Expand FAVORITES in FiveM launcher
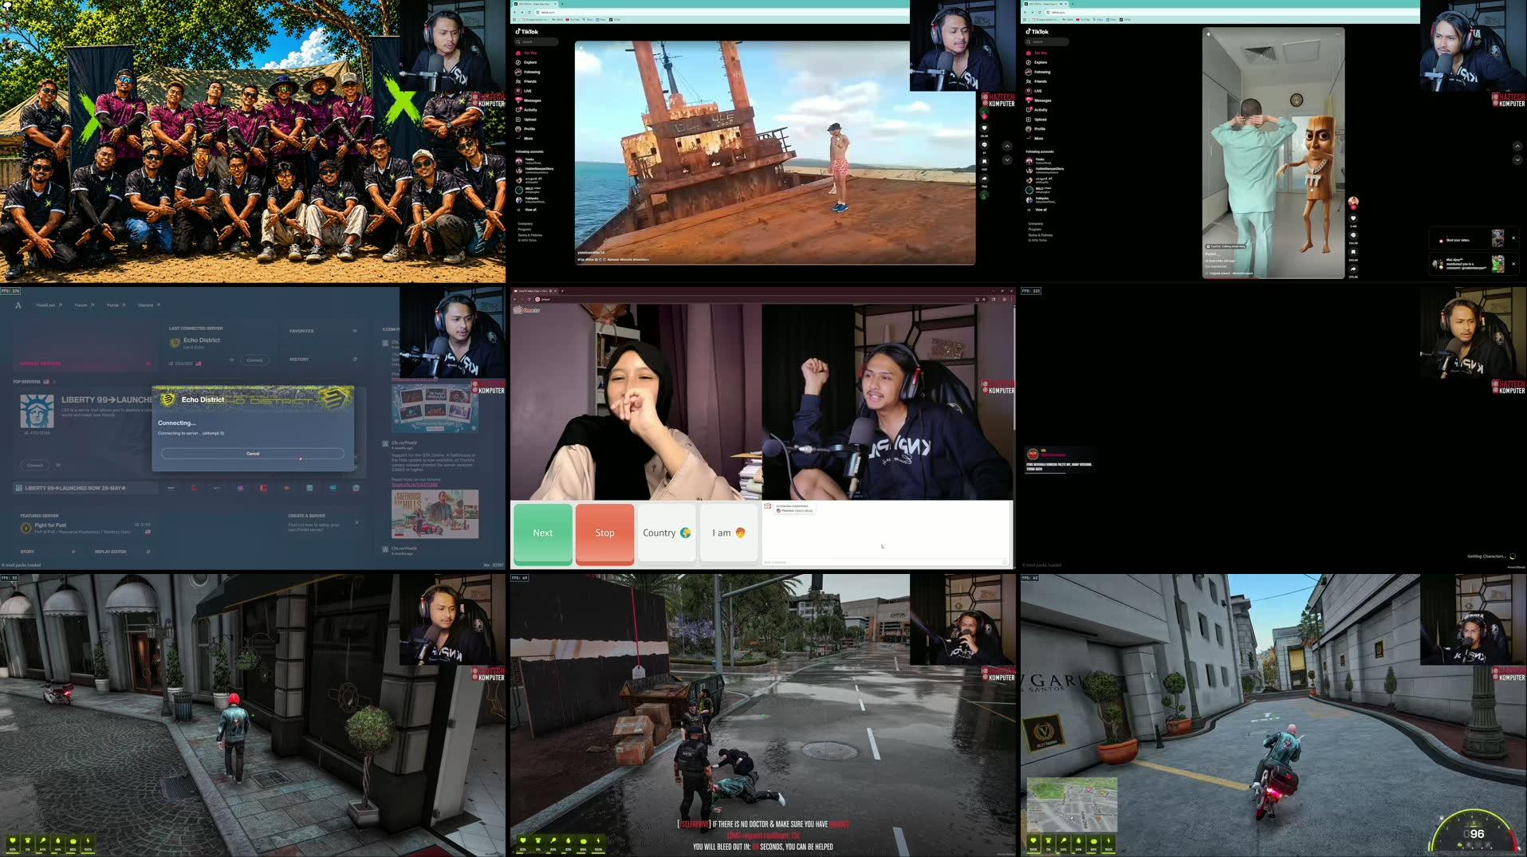Viewport: 1527px width, 857px height. coord(322,331)
